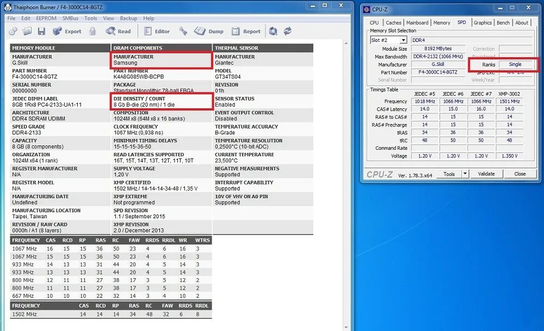Image resolution: width=544 pixels, height=331 pixels.
Task: Open the EEPROM menu
Action: pyautogui.click(x=46, y=18)
